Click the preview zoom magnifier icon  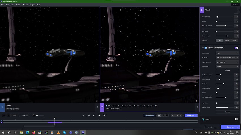coord(172,115)
